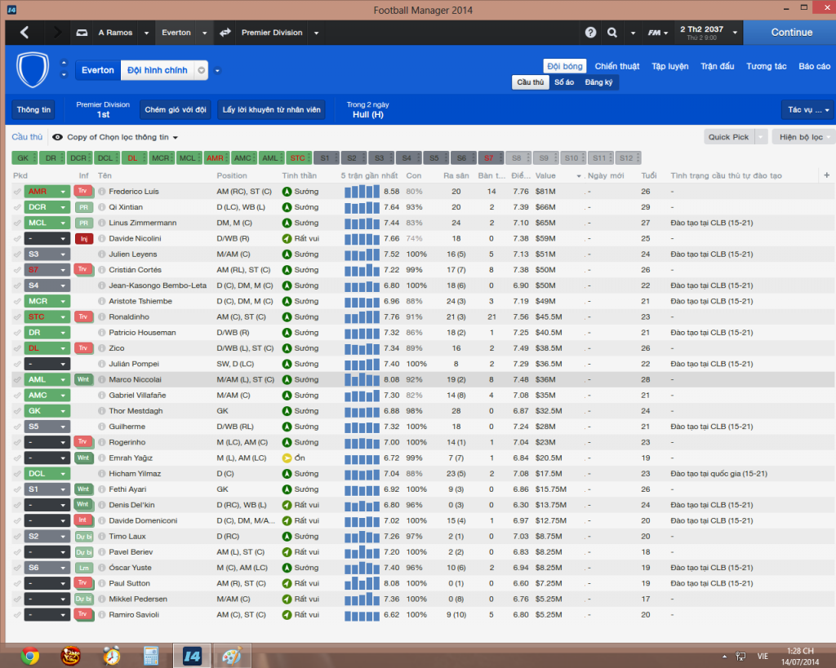
Task: Open position dropdown for Julián Pompei
Action: coord(63,364)
